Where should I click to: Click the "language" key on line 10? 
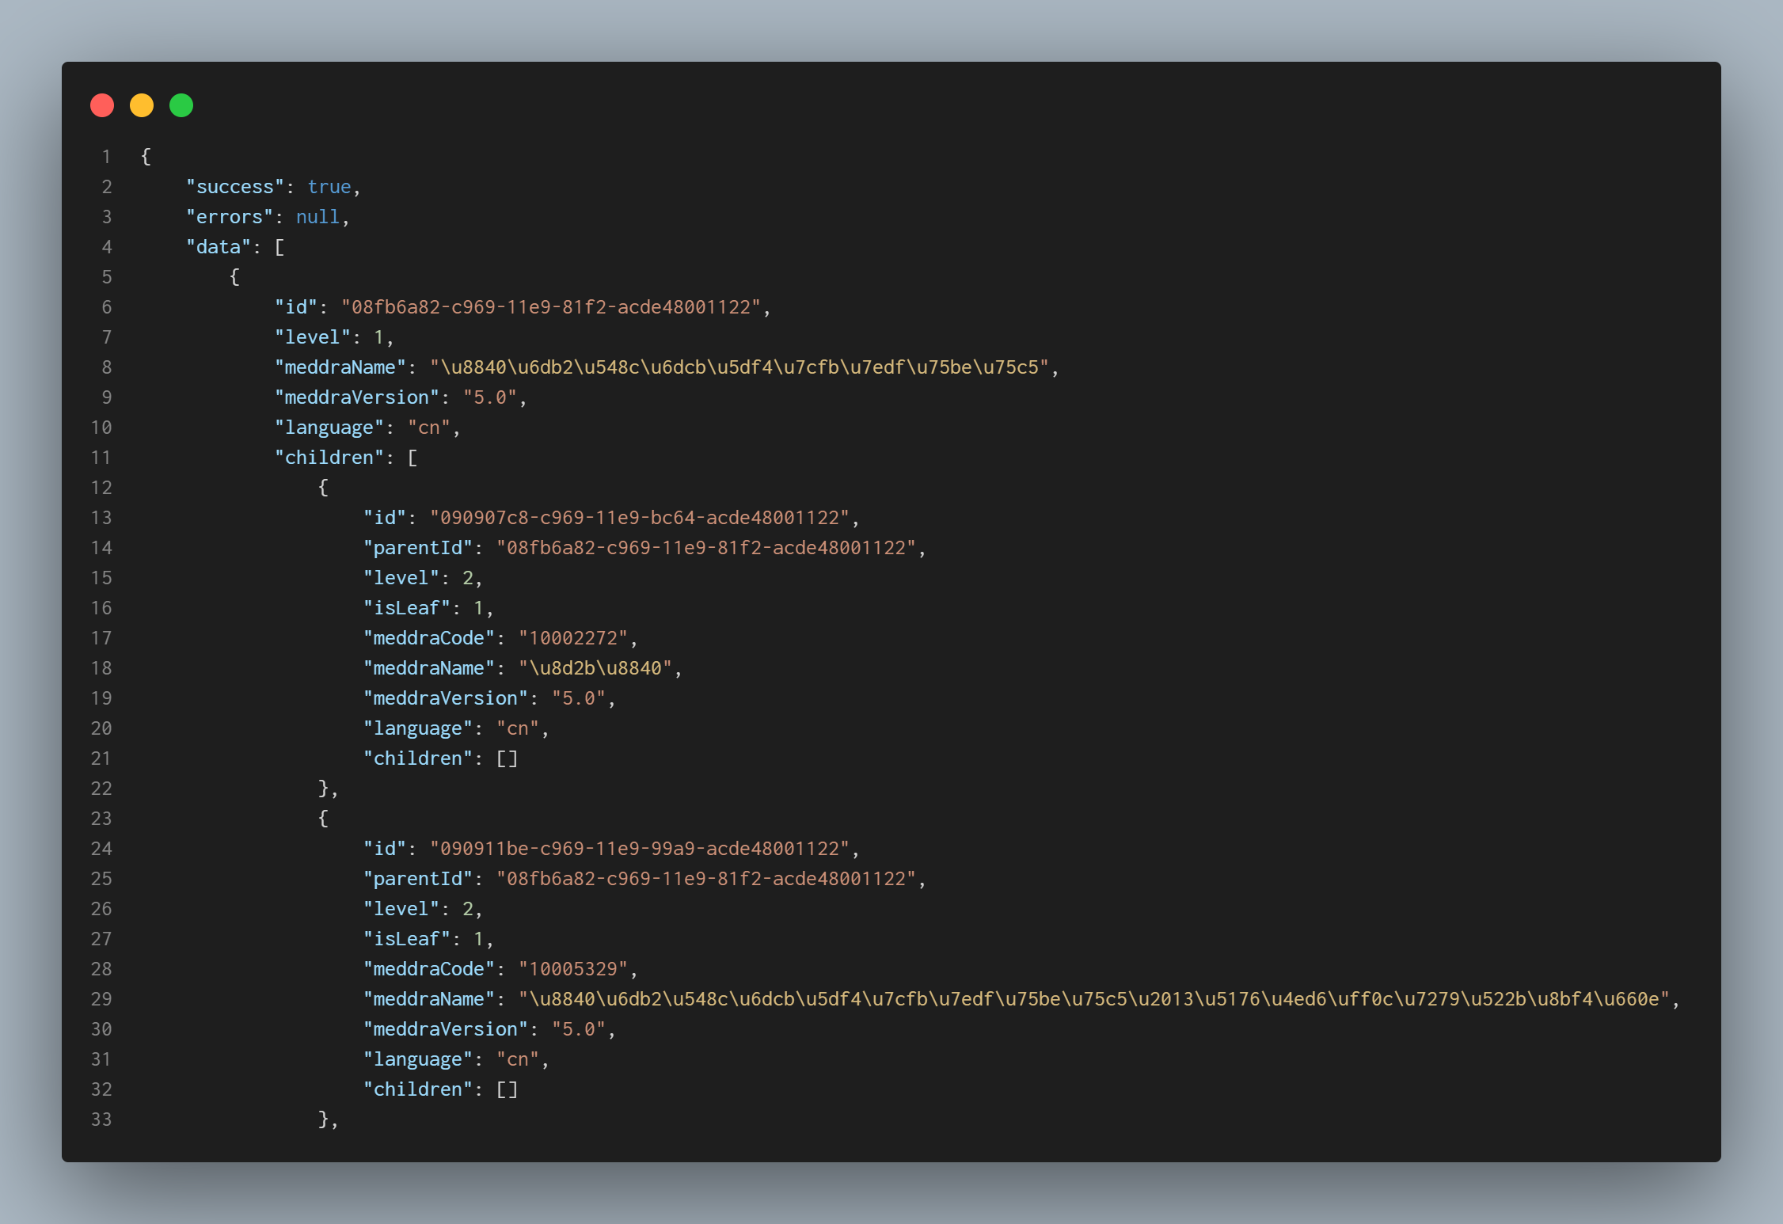(x=329, y=428)
